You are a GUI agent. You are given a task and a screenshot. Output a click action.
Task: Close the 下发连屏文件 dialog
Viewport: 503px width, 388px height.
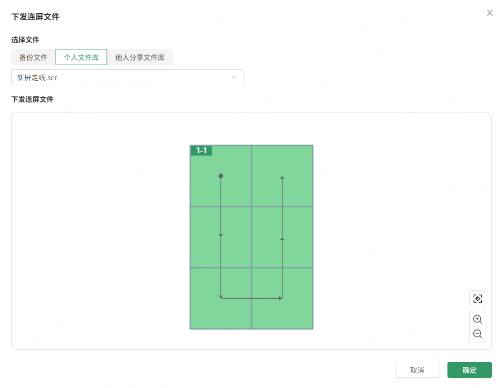pos(489,13)
